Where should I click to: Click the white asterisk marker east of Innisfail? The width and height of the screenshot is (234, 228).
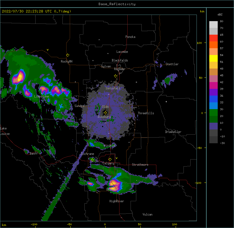136,82
